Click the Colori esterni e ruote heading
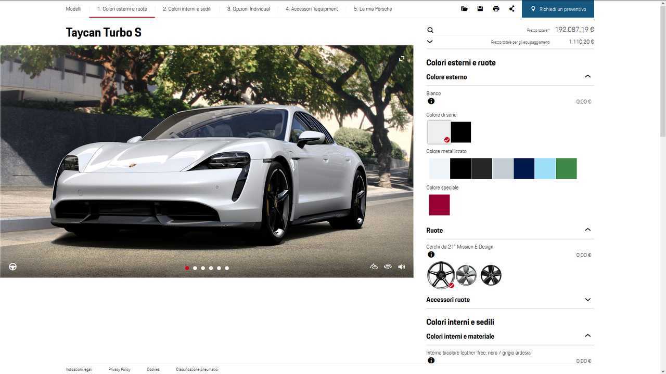Viewport: 666px width, 374px height. coord(461,62)
